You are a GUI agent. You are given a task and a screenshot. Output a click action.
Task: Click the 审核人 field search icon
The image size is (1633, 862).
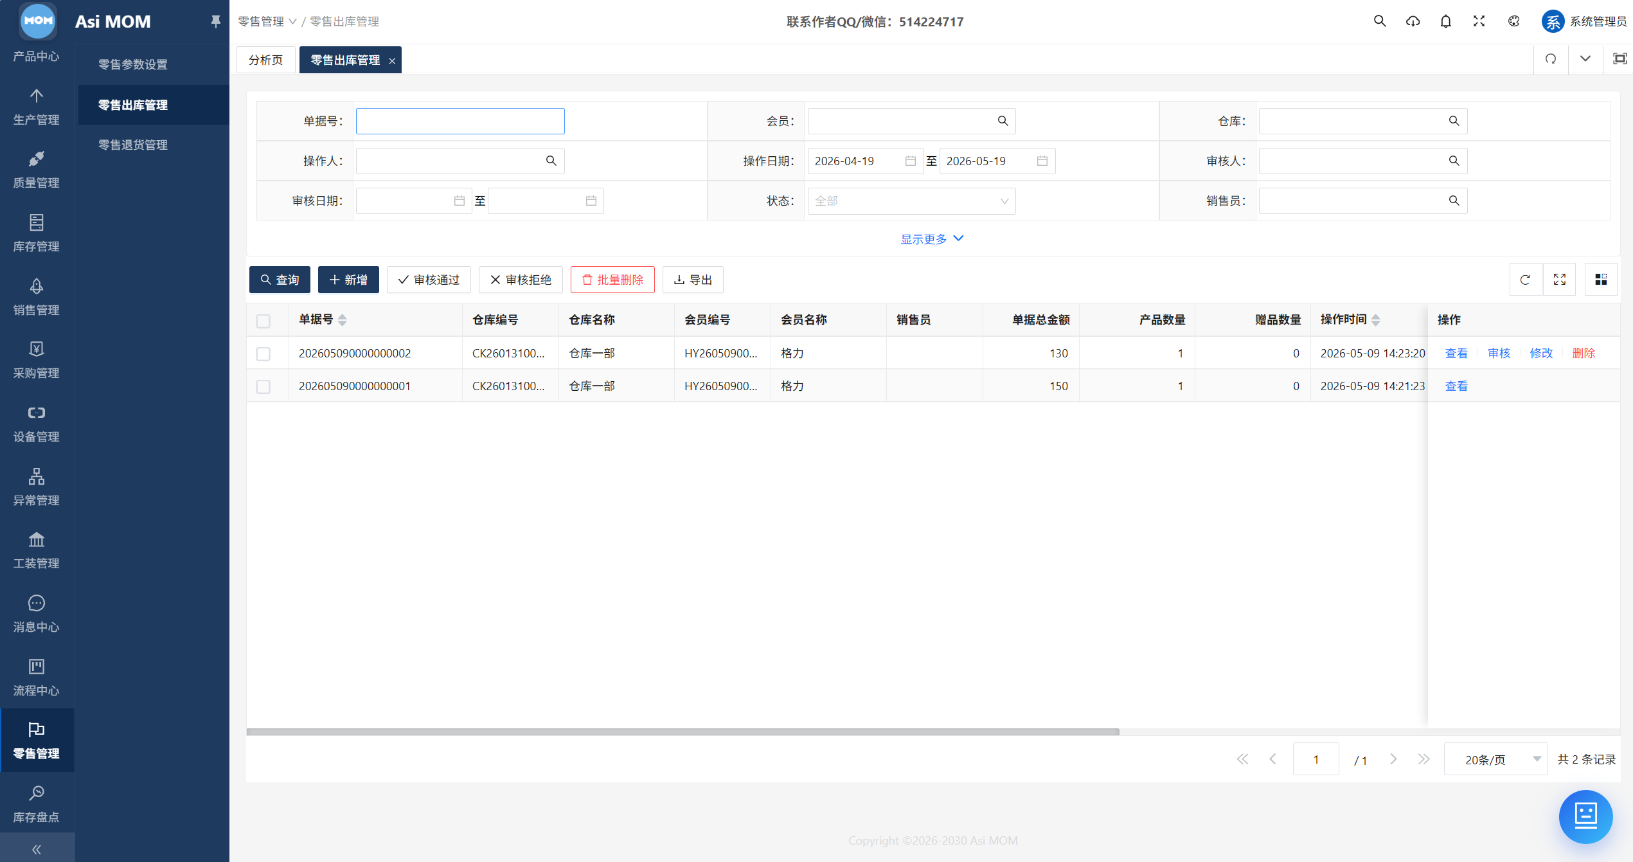tap(1454, 161)
